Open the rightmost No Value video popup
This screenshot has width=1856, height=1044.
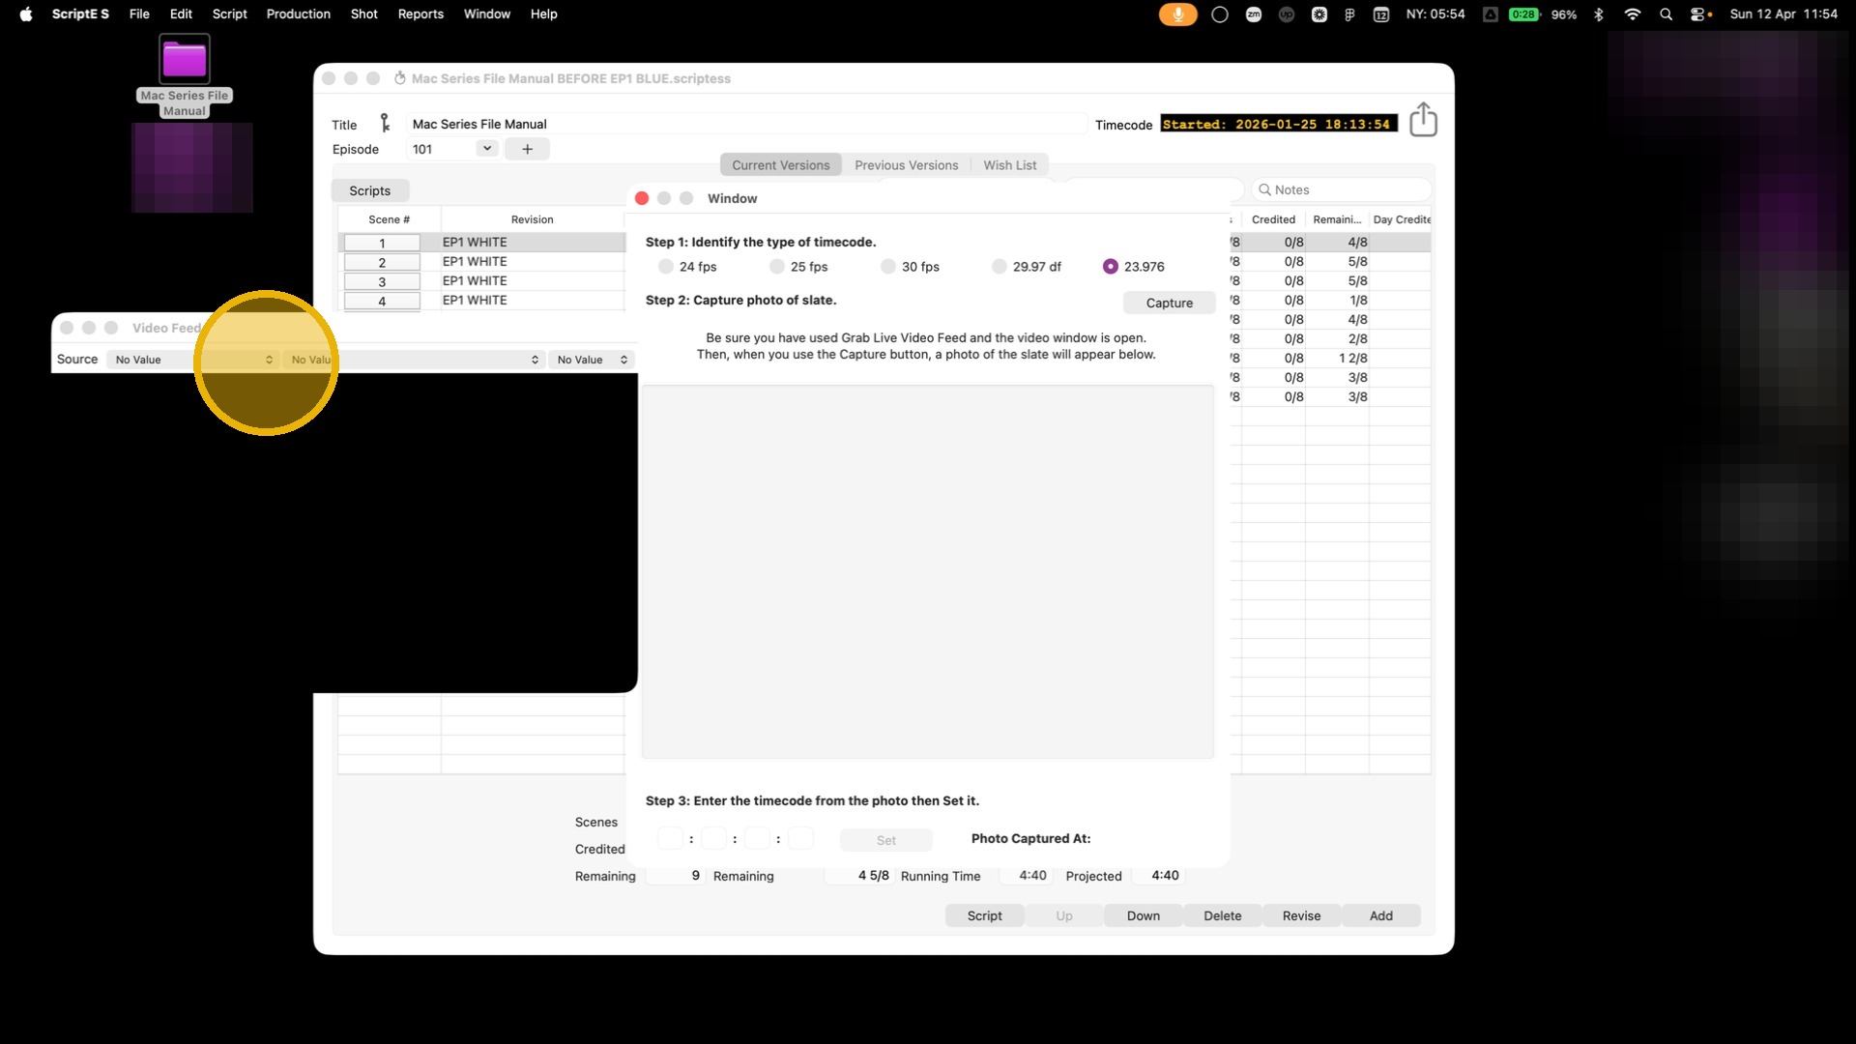pos(592,360)
